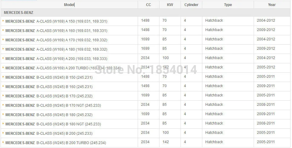Viewport: 292px width, 148px height.
Task: Click CC value 2034 in B 170 NGT row
Action: (145, 105)
